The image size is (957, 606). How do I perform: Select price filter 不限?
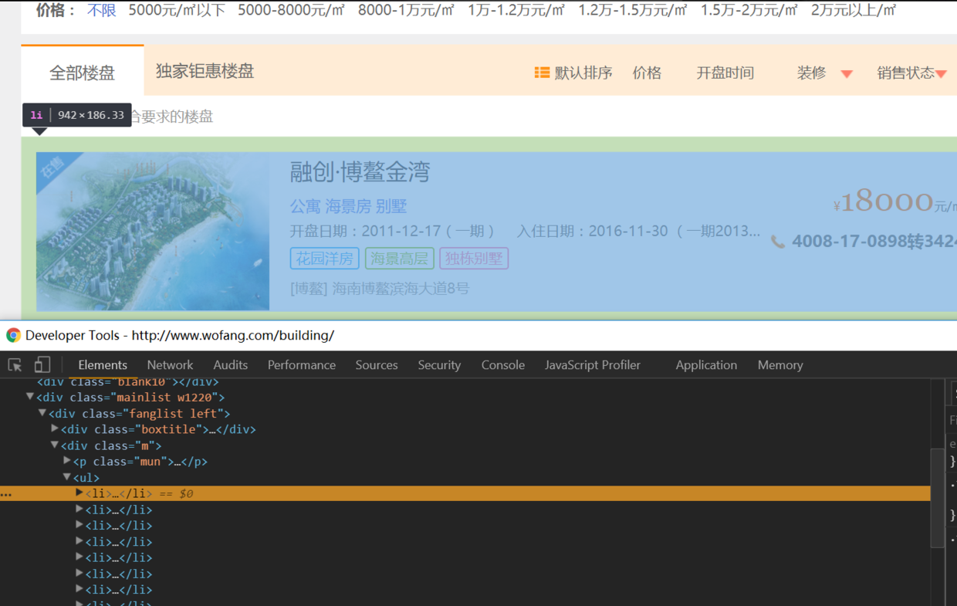click(102, 11)
